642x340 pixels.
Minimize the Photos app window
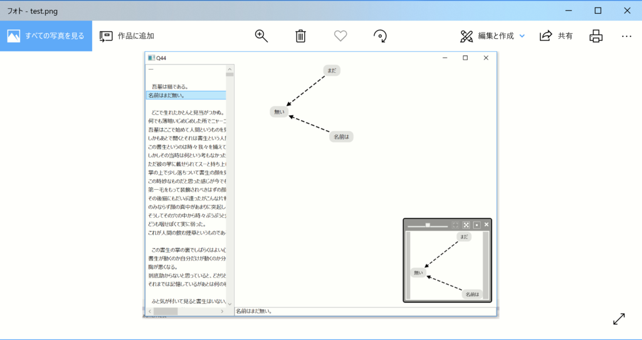click(x=569, y=11)
